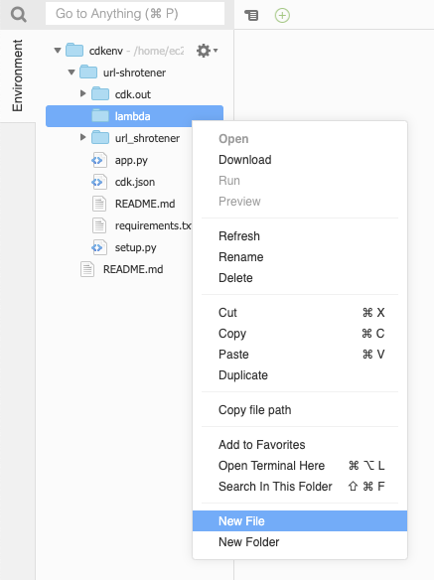Expand the url_shrotener subfolder
Image resolution: width=434 pixels, height=580 pixels.
click(x=83, y=137)
